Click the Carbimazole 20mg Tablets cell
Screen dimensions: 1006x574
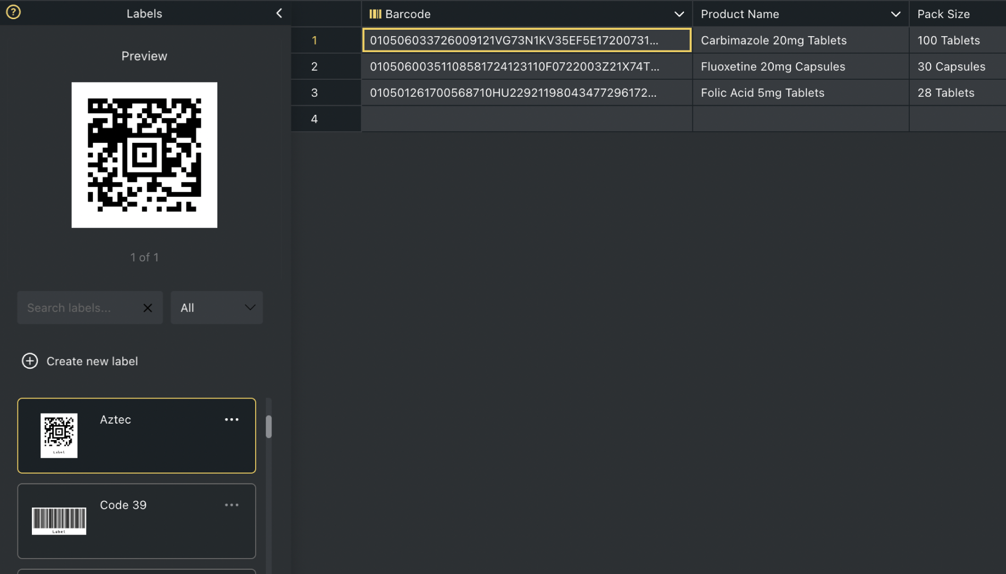pyautogui.click(x=800, y=40)
